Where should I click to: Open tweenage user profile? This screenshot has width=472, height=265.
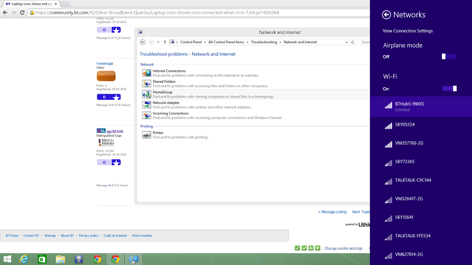(x=105, y=63)
